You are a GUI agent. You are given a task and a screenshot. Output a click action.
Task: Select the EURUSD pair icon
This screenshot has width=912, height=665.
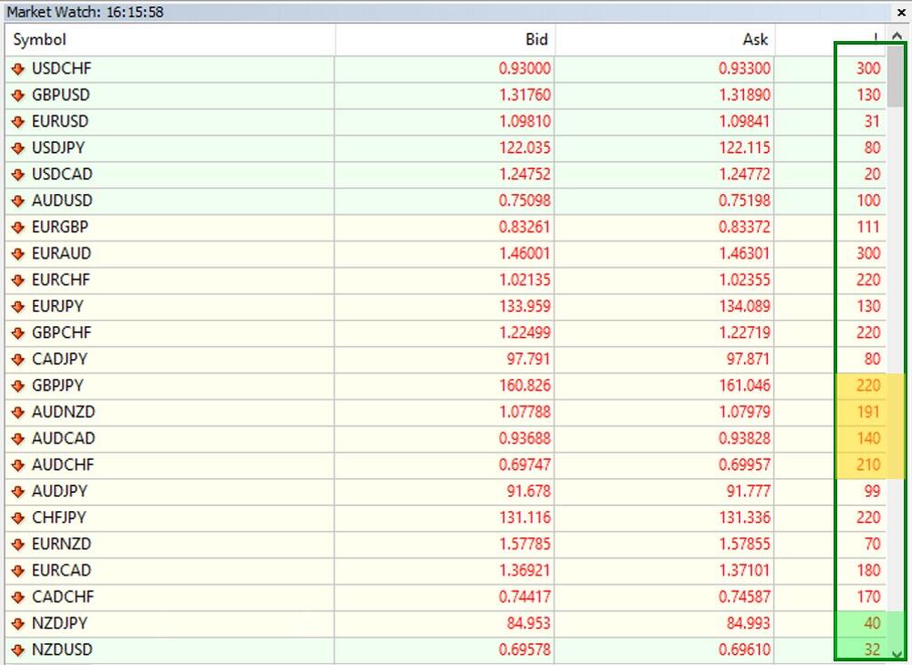coord(20,121)
